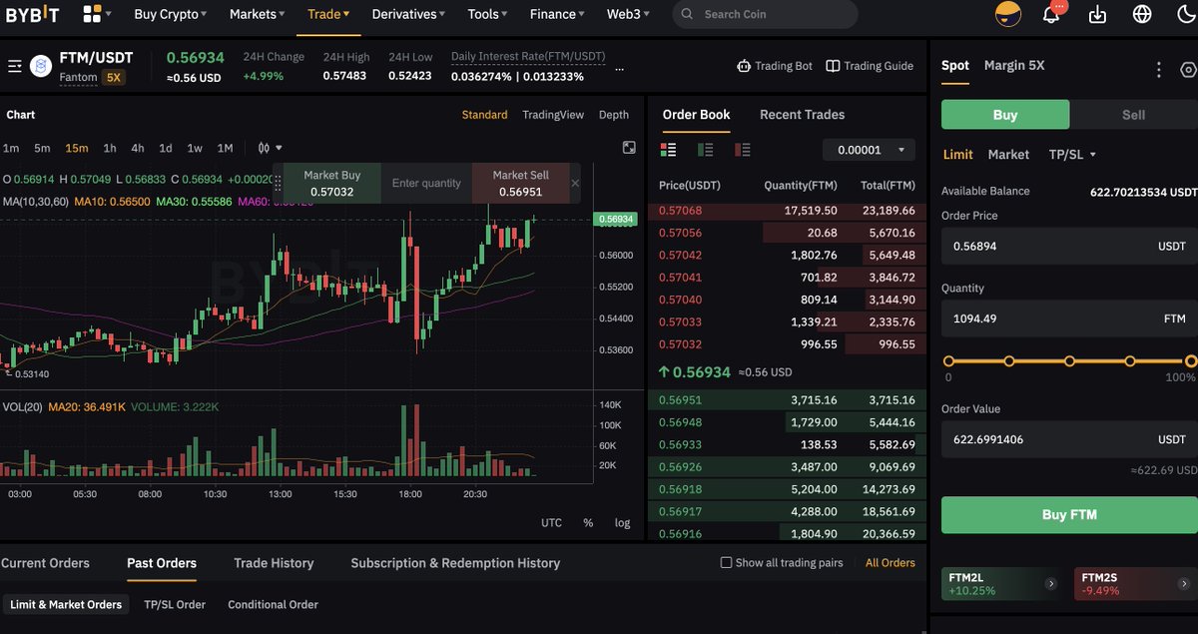1198x634 pixels.
Task: Switch to the Sell side button
Action: click(x=1133, y=115)
